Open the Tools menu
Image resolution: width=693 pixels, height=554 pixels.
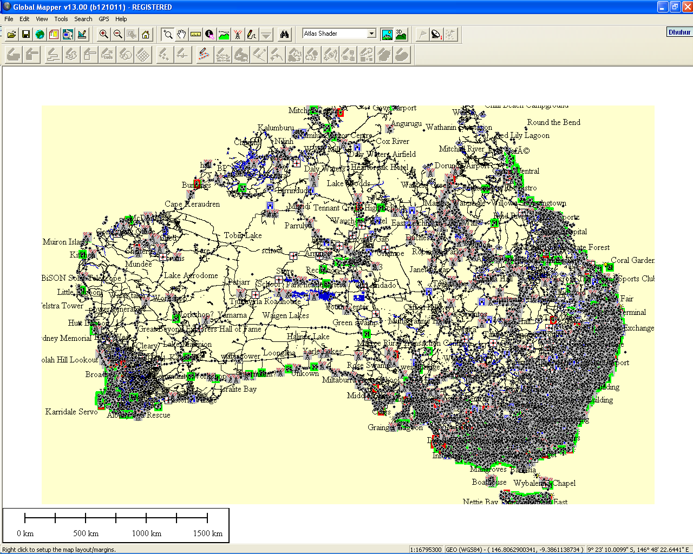61,19
